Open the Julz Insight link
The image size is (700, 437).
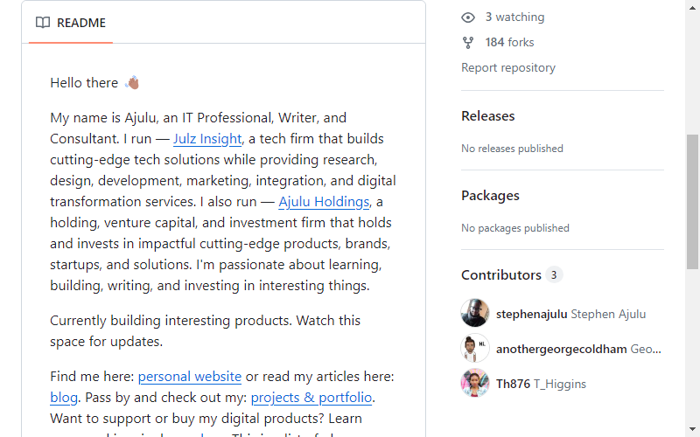point(207,139)
